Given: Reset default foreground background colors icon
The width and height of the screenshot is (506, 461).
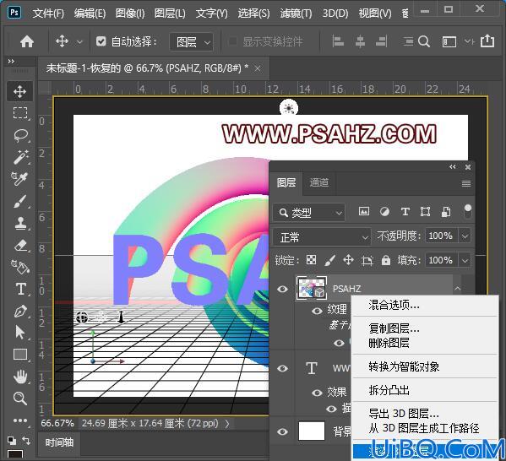Looking at the screenshot, I should 12,440.
